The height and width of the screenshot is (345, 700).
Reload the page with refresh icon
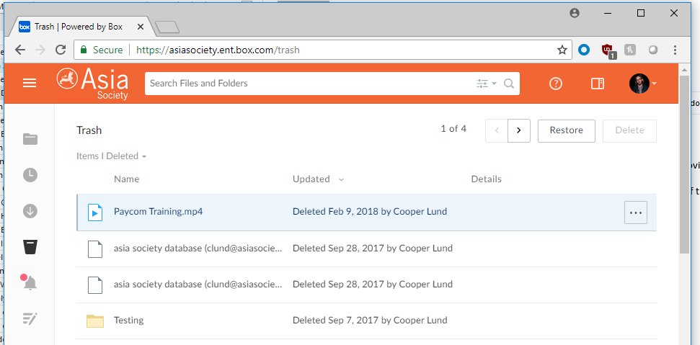click(61, 50)
